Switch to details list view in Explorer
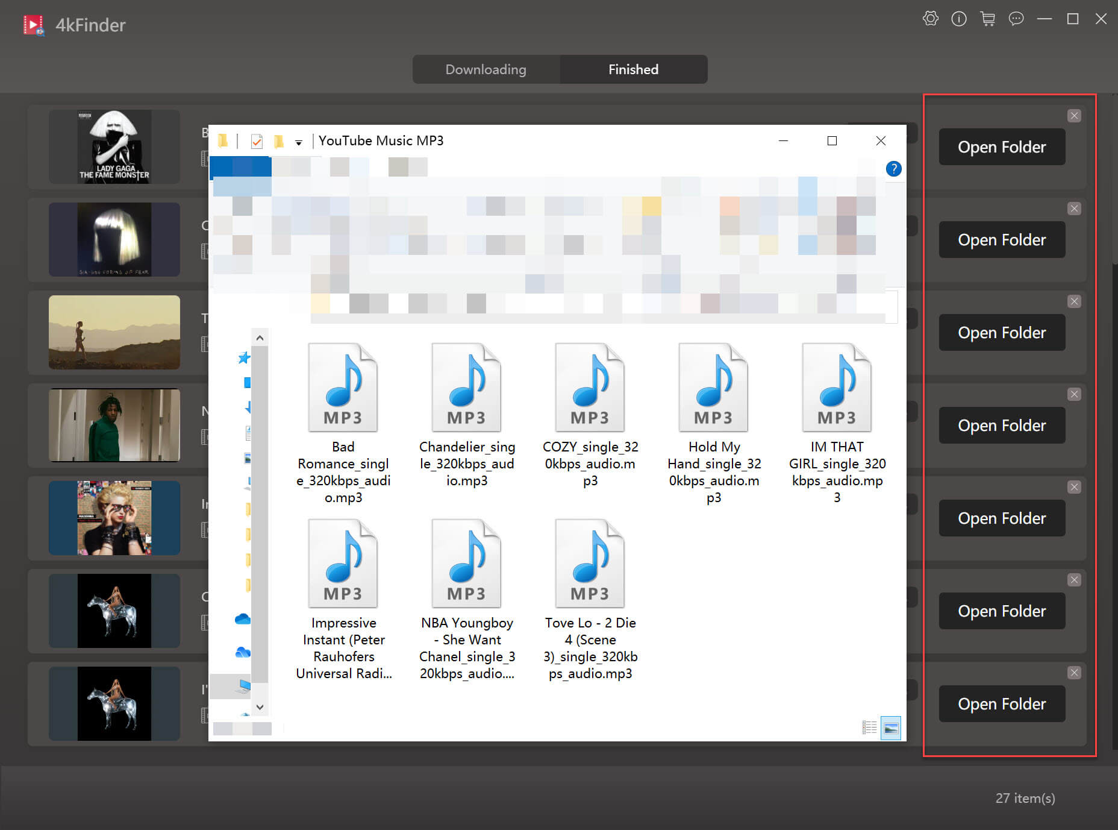The image size is (1118, 830). tap(869, 728)
